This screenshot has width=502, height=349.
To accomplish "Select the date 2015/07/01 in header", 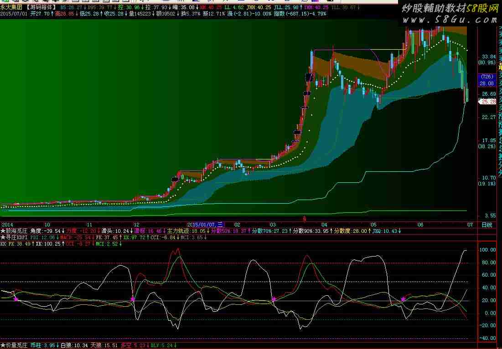I will click(x=13, y=14).
